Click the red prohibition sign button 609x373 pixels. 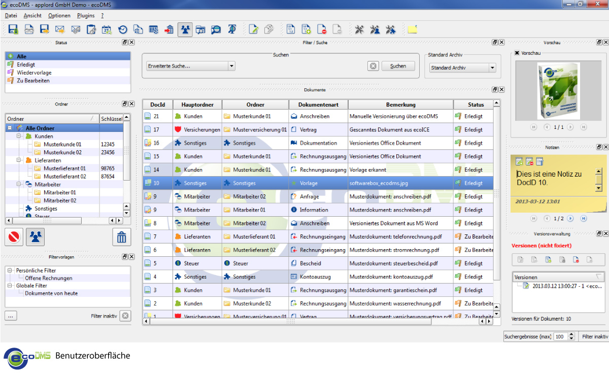point(14,237)
